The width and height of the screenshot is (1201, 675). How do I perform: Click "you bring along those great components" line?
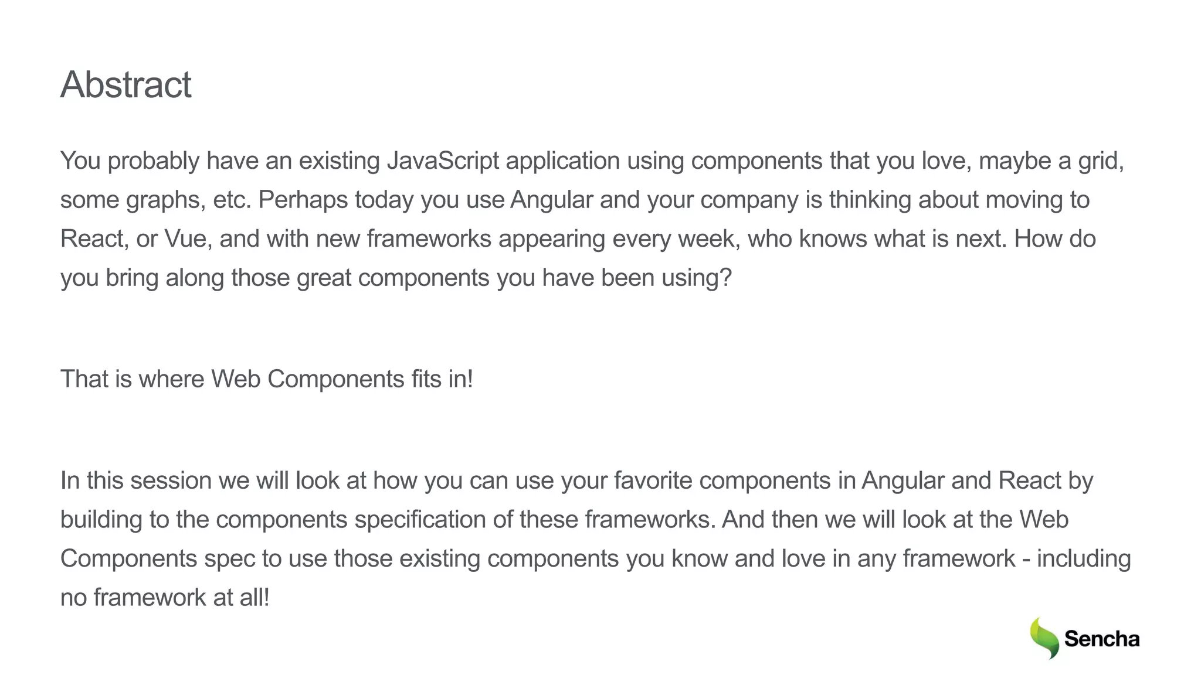[x=276, y=278]
